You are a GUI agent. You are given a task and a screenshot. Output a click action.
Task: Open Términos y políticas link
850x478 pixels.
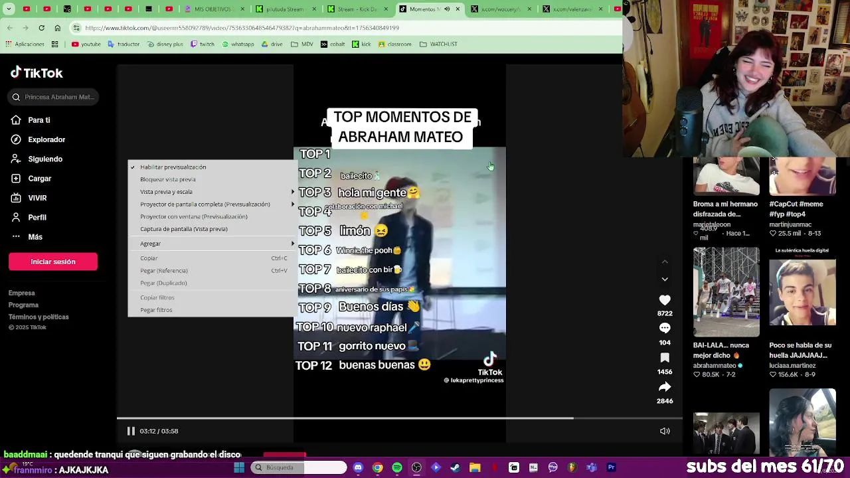[x=39, y=317]
